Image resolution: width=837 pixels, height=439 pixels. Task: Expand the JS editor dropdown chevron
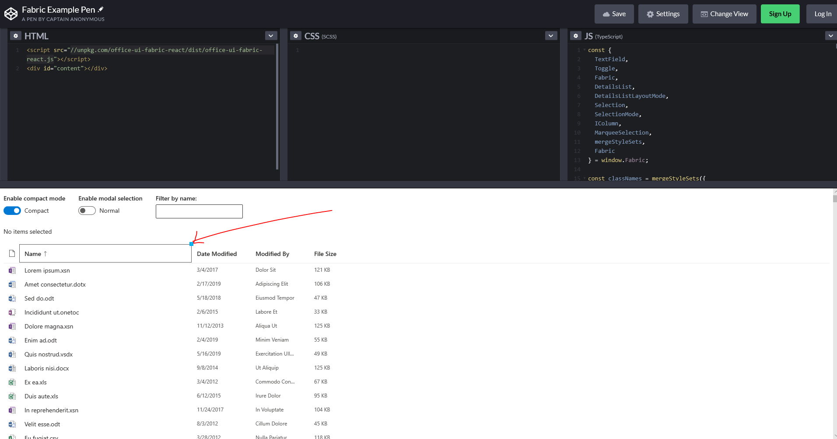coord(830,36)
